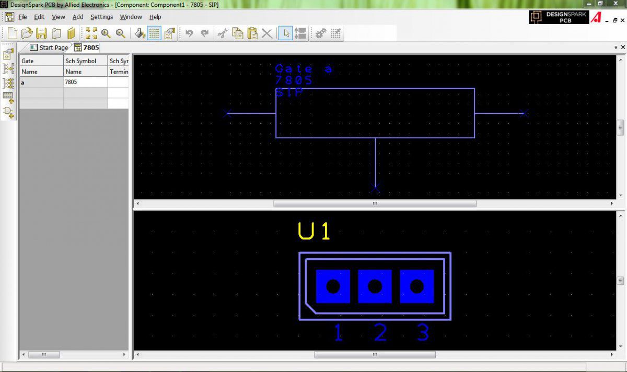
Task: Click the 'Termin' column subheader
Action: (118, 71)
